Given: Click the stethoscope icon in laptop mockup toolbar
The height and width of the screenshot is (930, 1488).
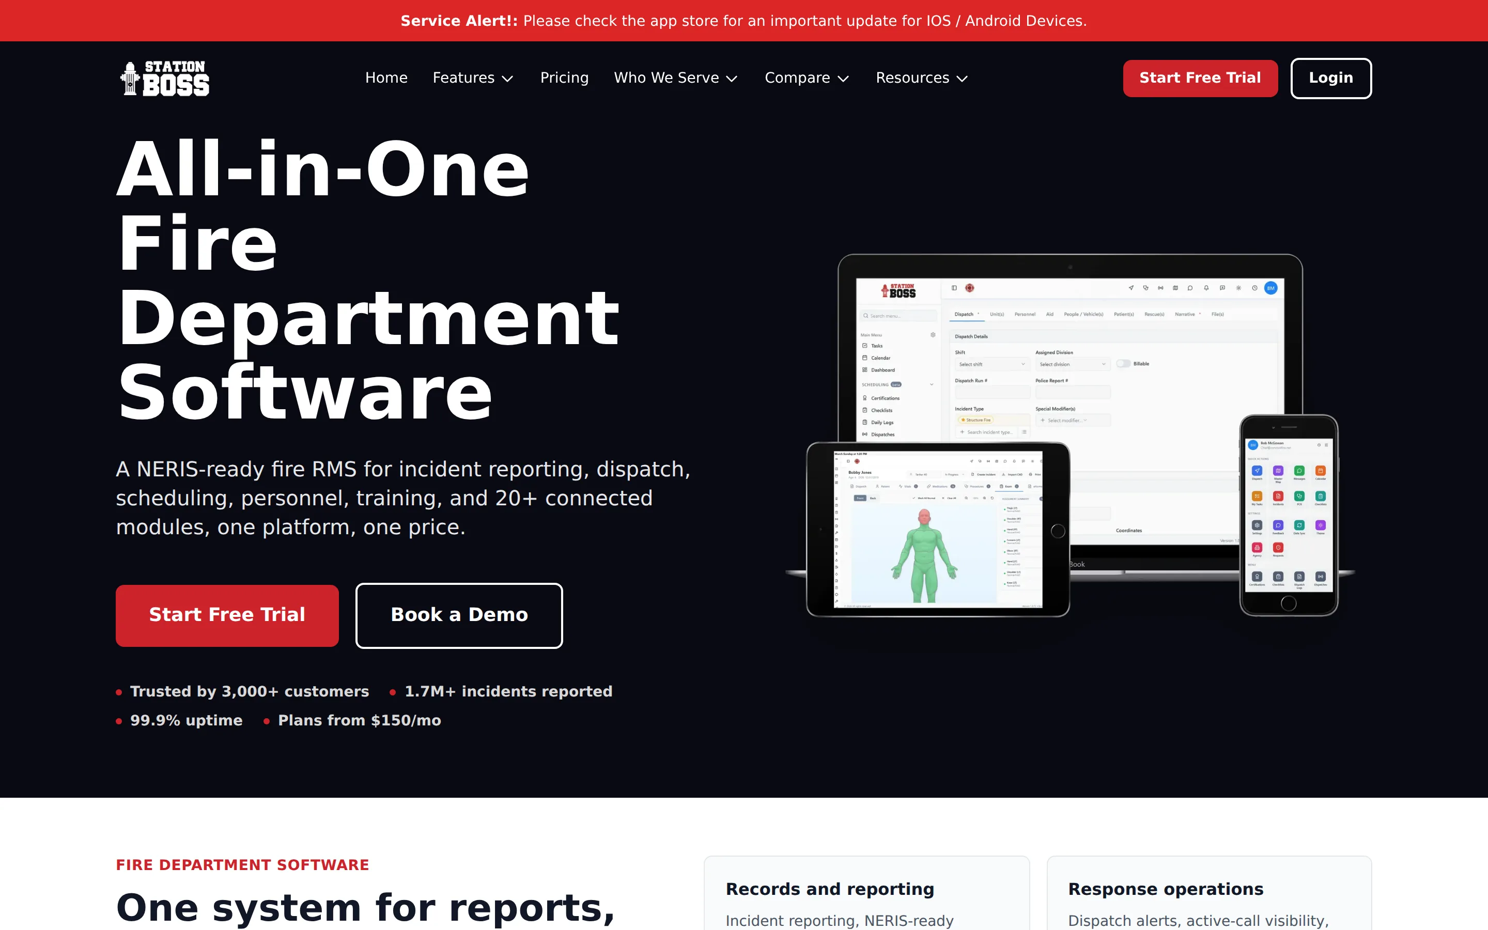Looking at the screenshot, I should tap(1145, 288).
